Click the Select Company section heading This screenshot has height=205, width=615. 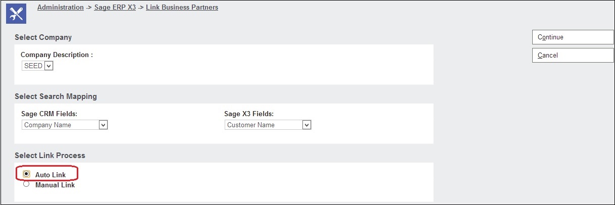(43, 37)
